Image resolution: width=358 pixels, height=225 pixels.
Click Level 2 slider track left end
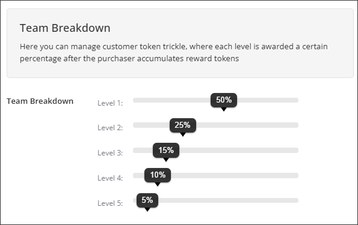point(135,125)
